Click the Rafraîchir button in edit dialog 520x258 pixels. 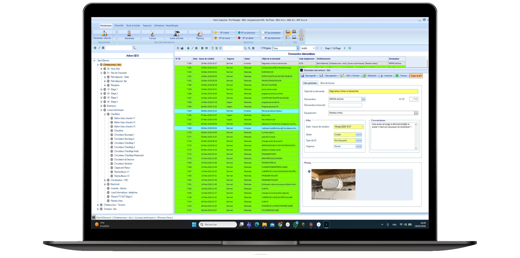coord(370,76)
